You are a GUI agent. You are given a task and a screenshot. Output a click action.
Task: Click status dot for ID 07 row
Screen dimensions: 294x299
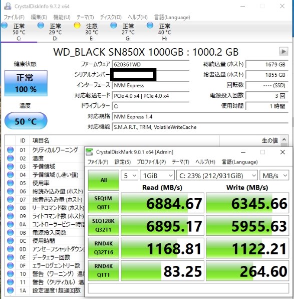(x=11, y=200)
